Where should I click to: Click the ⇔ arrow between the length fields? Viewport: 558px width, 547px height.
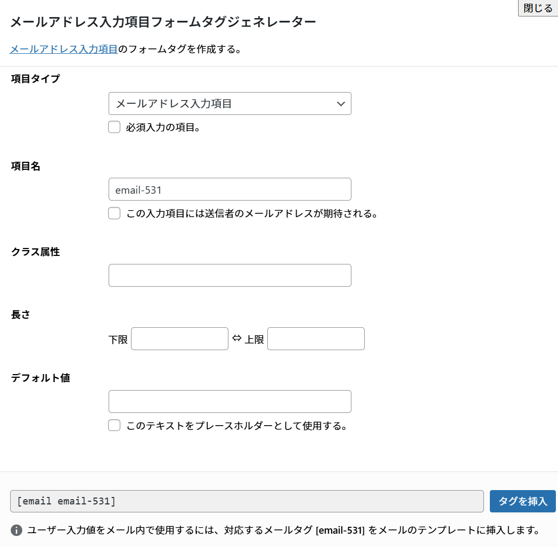pos(237,338)
